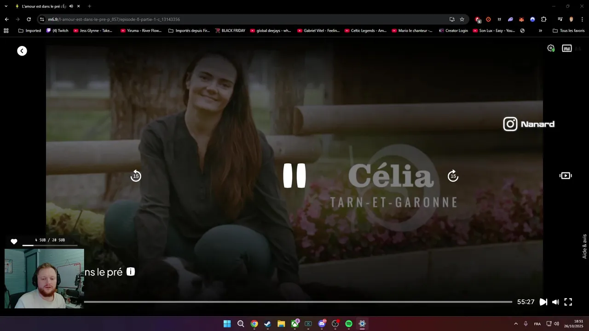This screenshot has height=331, width=589.
Task: Change the FRA keyboard language
Action: [x=537, y=324]
